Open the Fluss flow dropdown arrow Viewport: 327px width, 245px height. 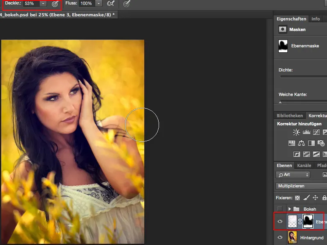(99, 4)
